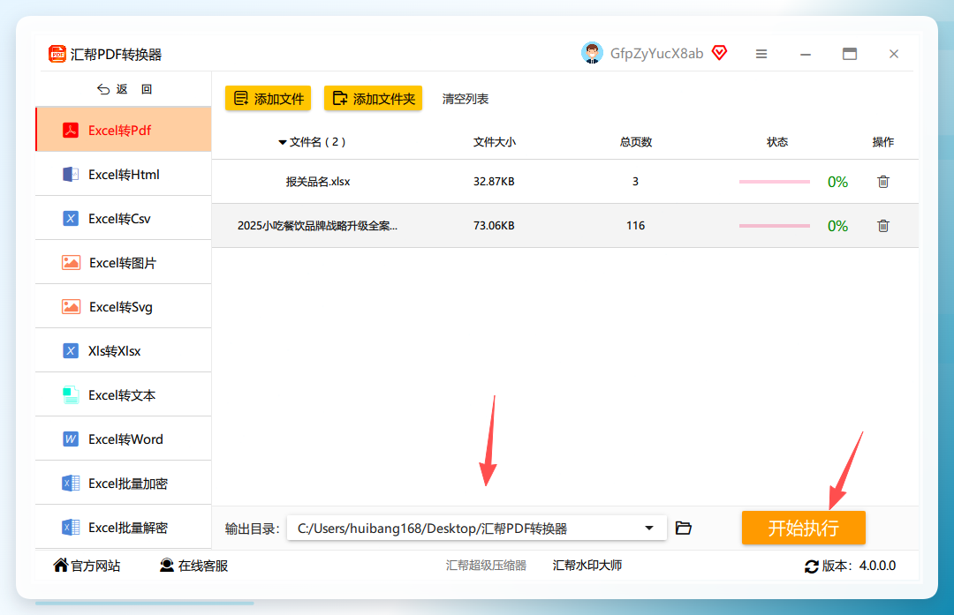Click the 添加文件 button
The height and width of the screenshot is (615, 954).
tap(269, 99)
